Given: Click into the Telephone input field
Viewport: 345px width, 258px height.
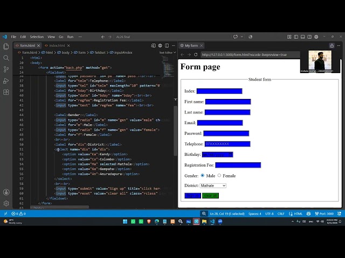Looking at the screenshot, I should (x=227, y=144).
